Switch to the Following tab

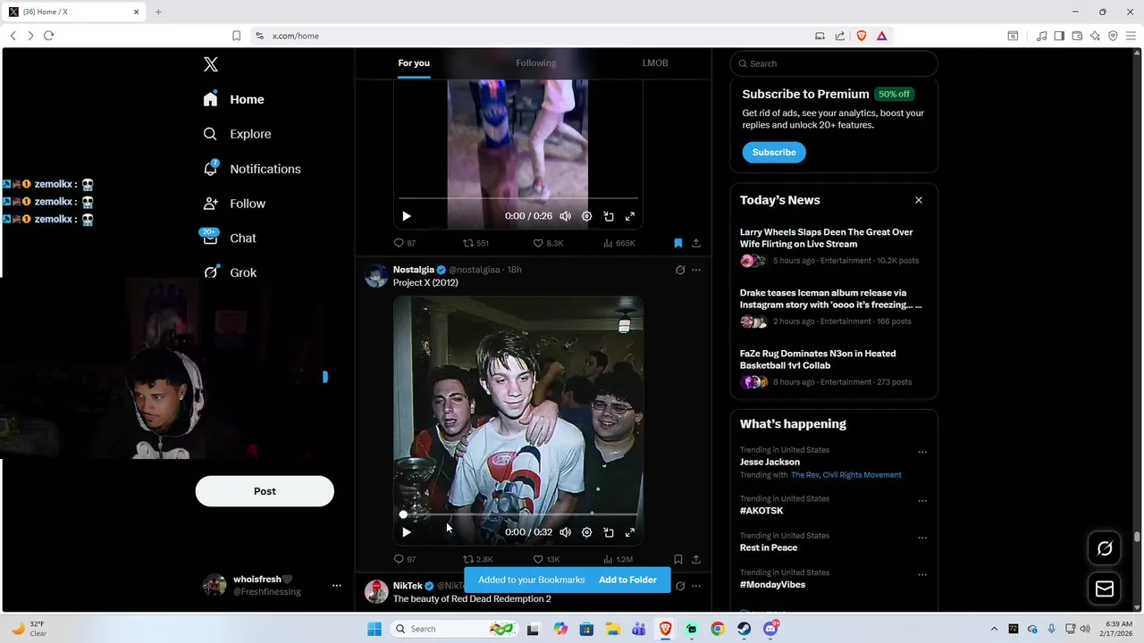click(535, 63)
